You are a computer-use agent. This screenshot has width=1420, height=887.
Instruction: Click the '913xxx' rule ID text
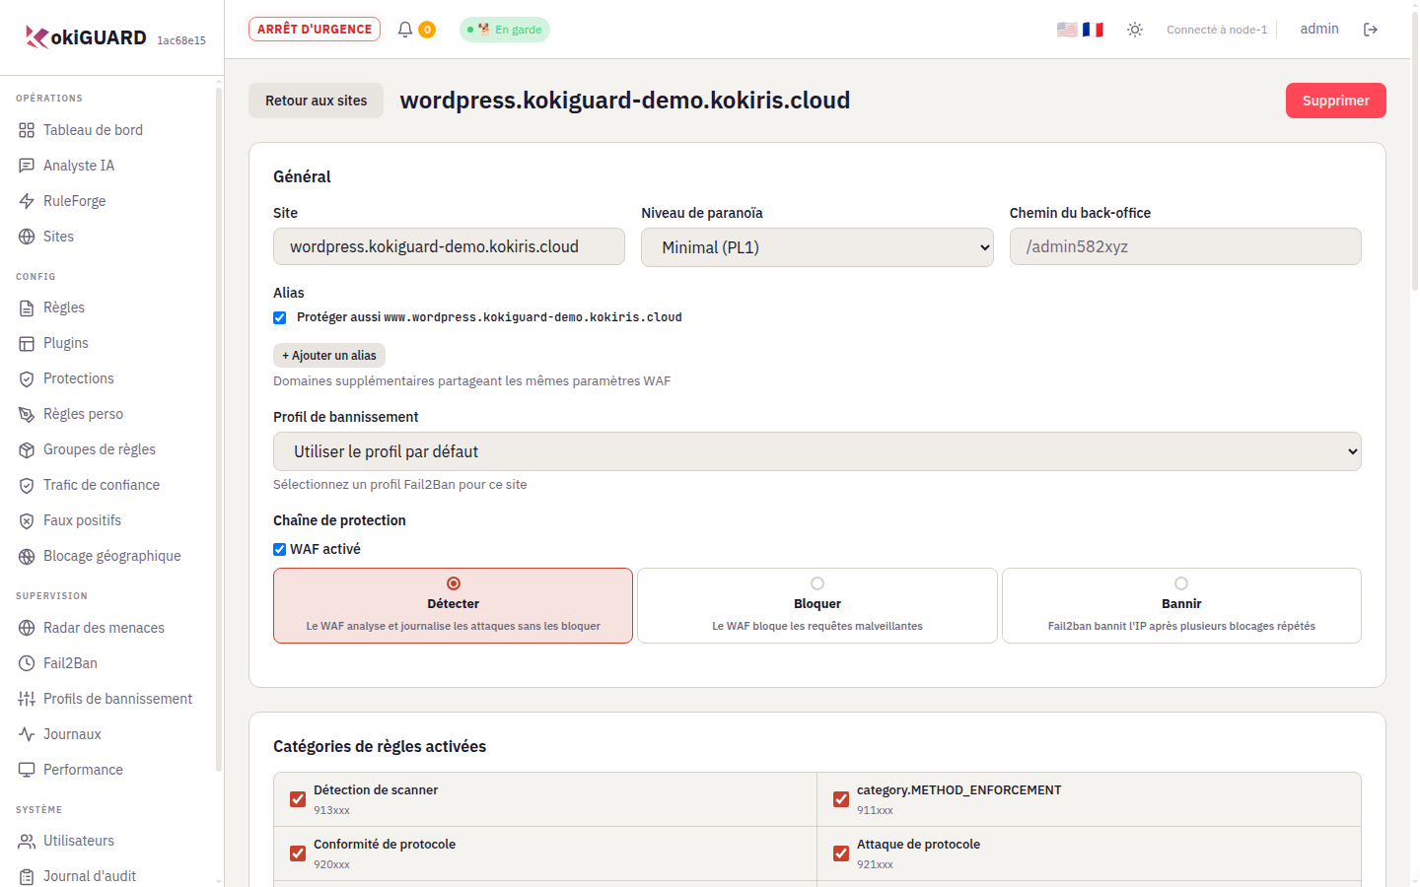tap(331, 810)
